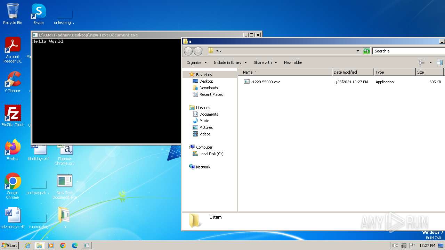Click the 605 KB size cell
Viewport: 445px width, 250px height.
[435, 82]
